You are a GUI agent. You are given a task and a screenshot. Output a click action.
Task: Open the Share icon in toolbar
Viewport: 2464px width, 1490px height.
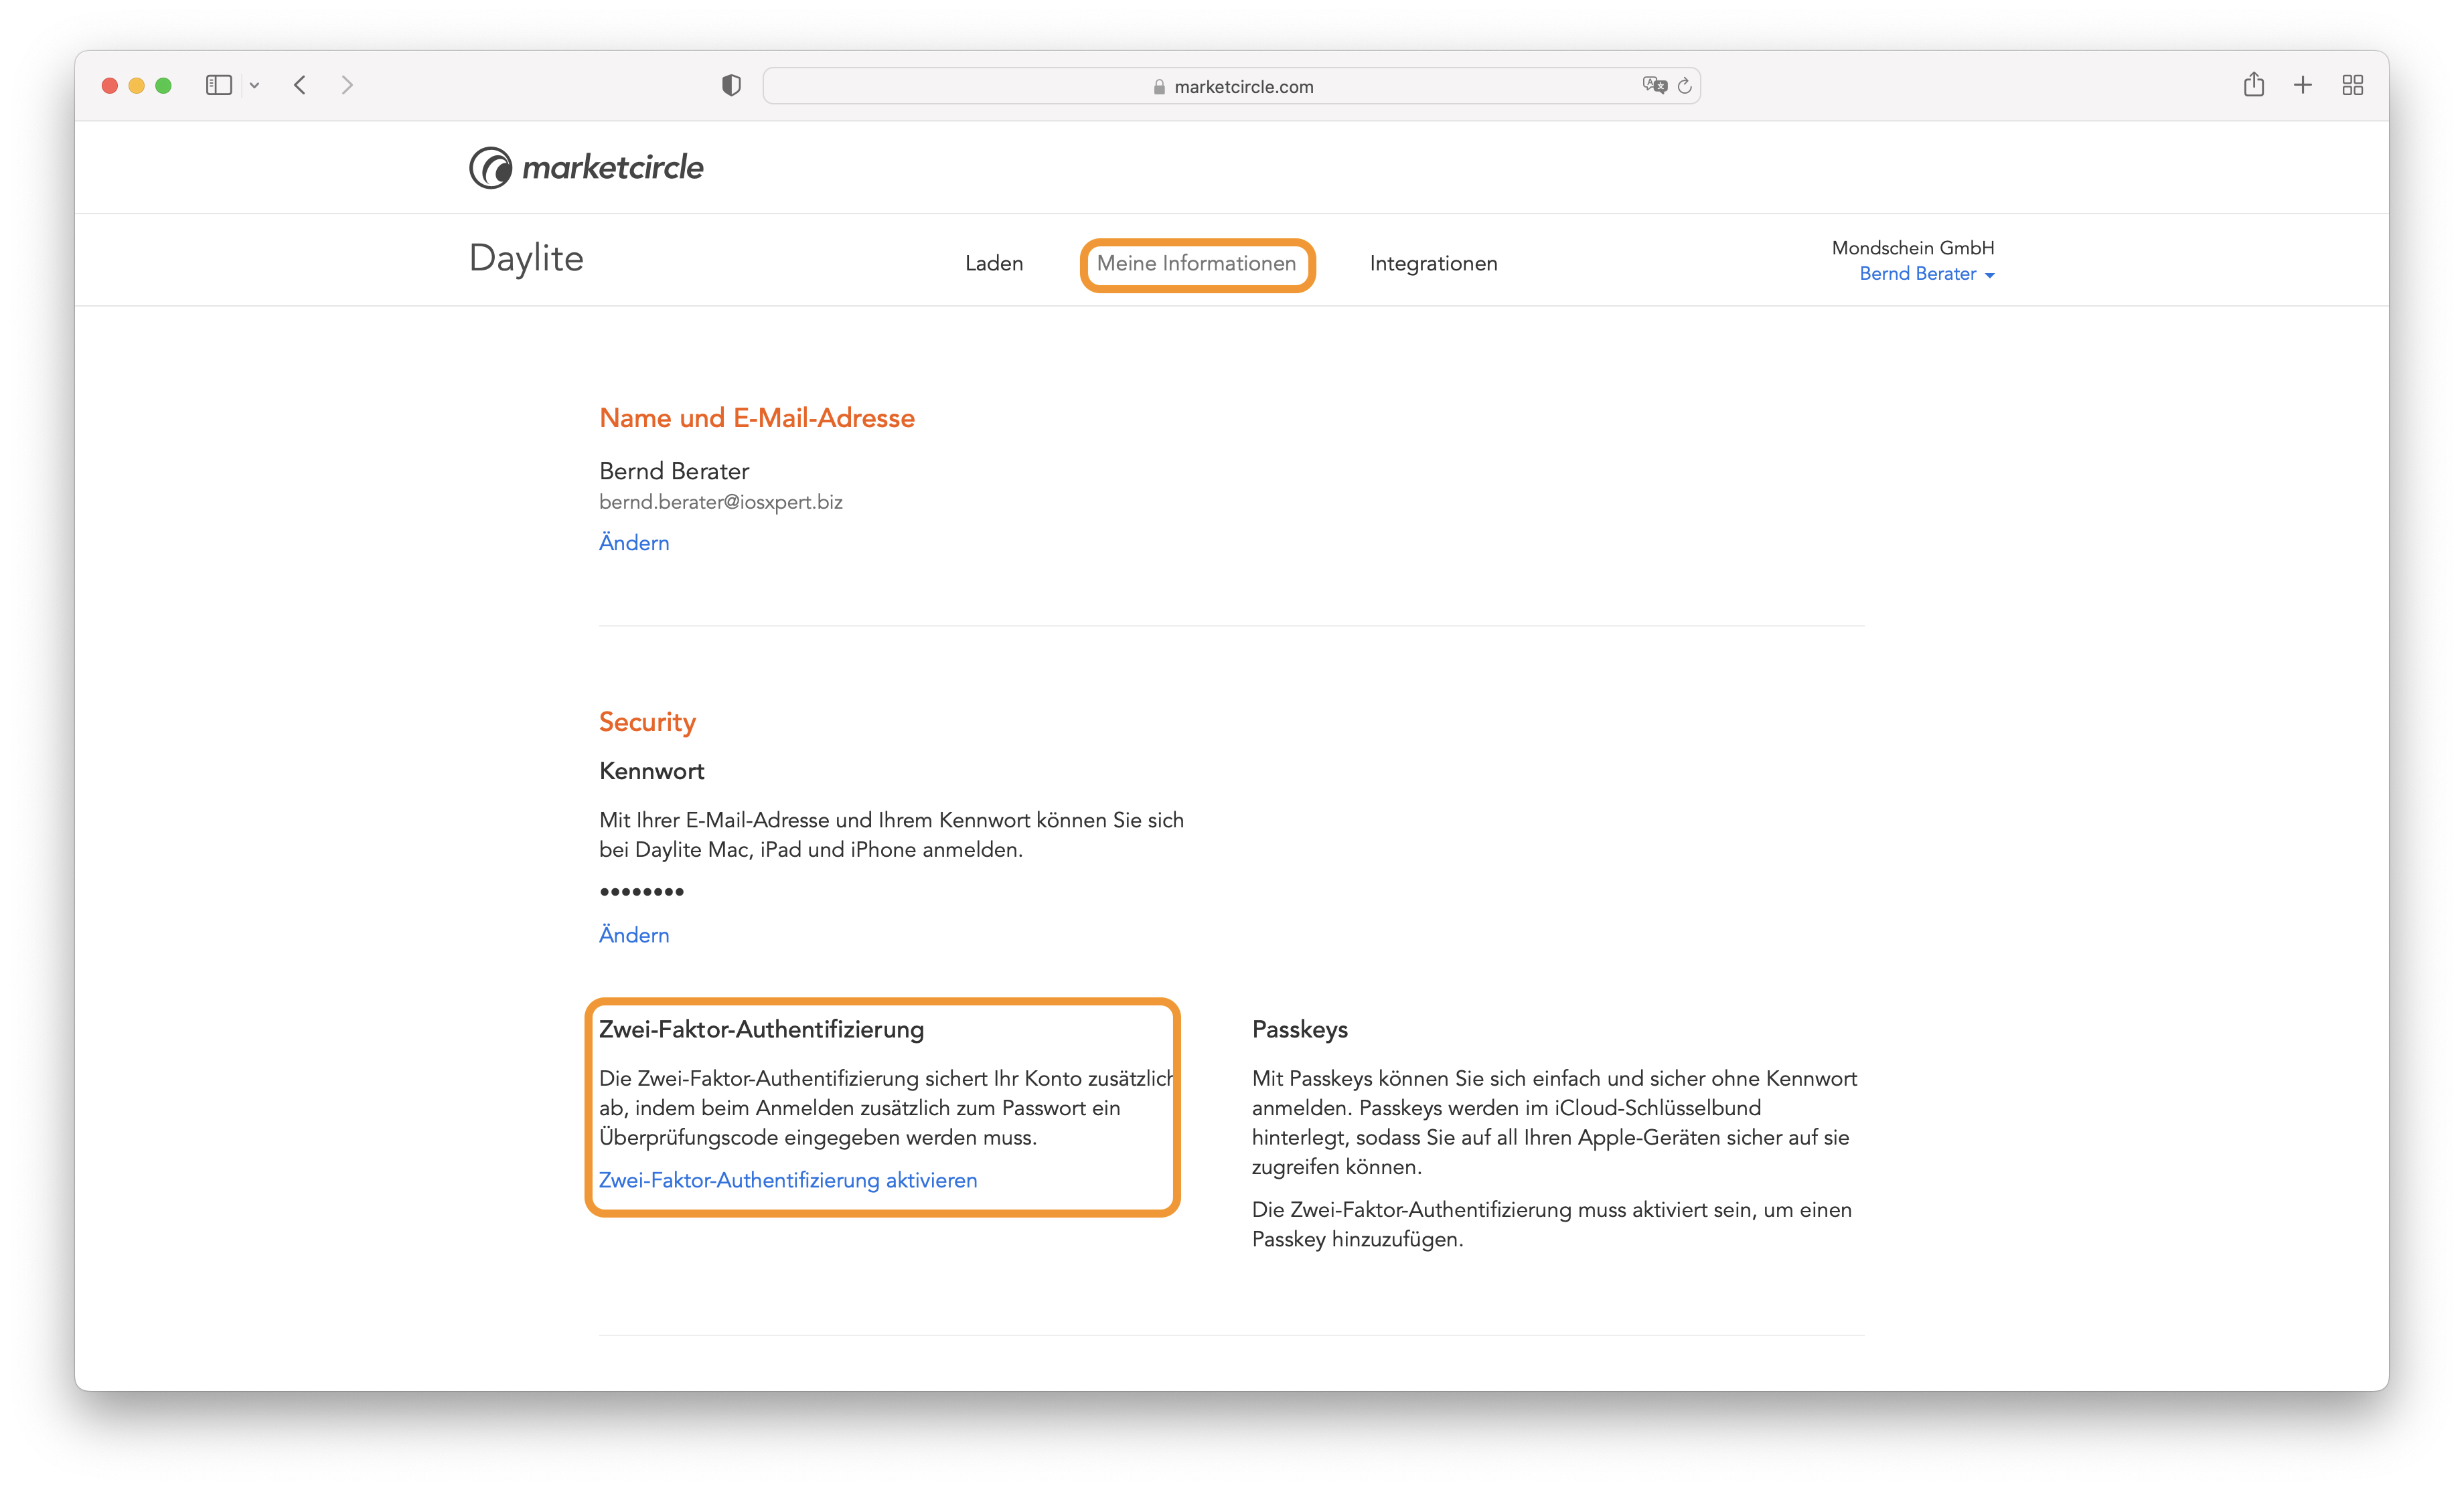point(2253,84)
